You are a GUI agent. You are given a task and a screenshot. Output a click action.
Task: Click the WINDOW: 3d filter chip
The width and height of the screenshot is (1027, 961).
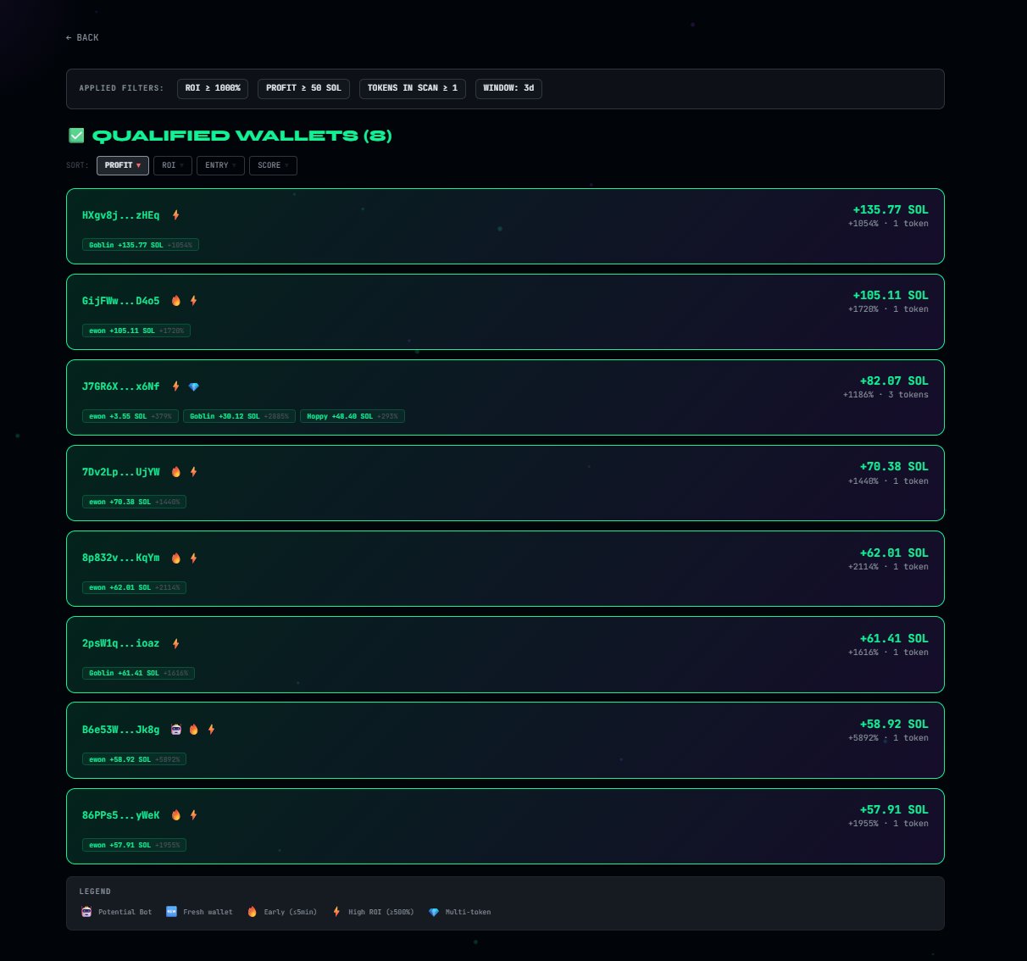(x=508, y=88)
